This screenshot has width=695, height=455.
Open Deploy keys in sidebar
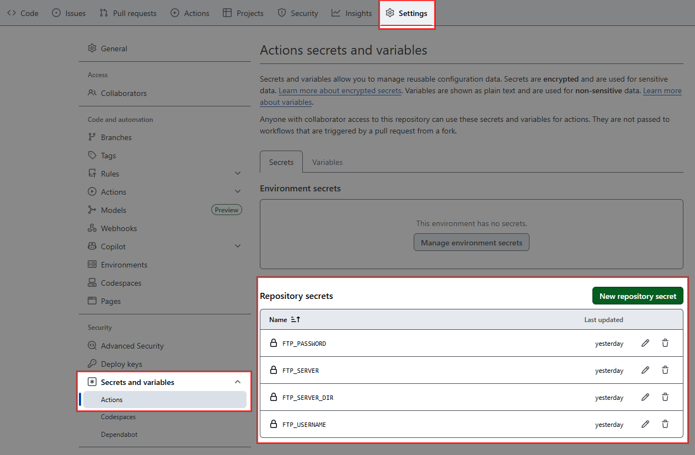tap(121, 364)
